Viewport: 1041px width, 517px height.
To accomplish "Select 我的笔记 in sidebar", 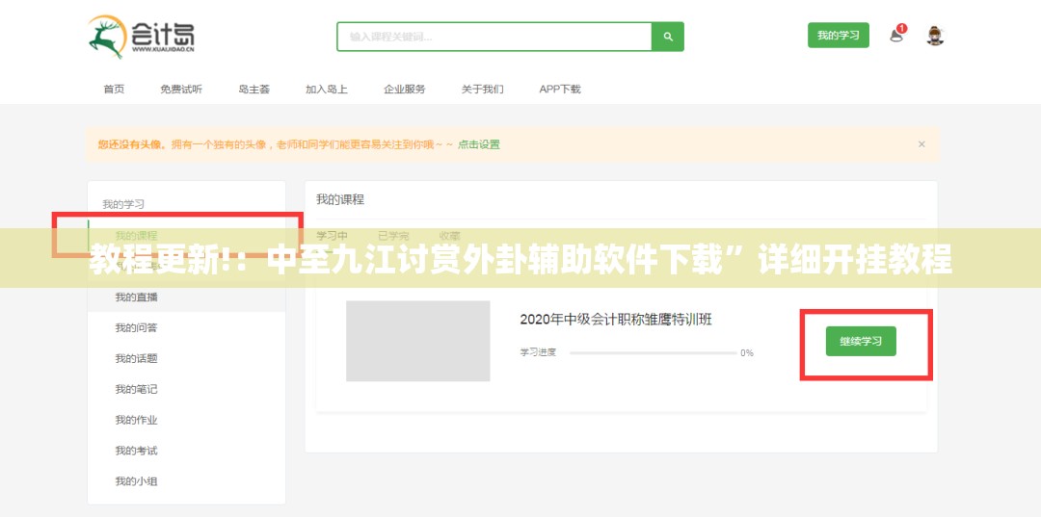I will point(136,389).
